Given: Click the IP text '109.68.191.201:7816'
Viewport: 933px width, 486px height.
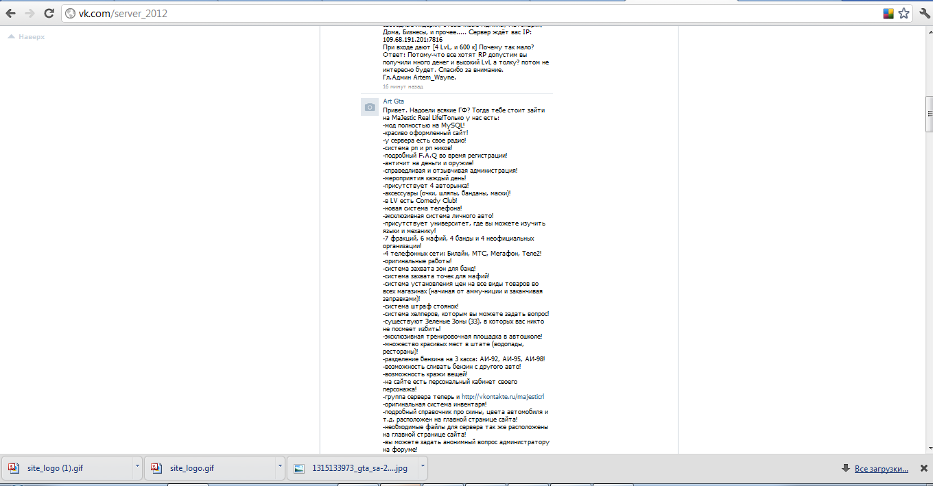Looking at the screenshot, I should pos(412,40).
